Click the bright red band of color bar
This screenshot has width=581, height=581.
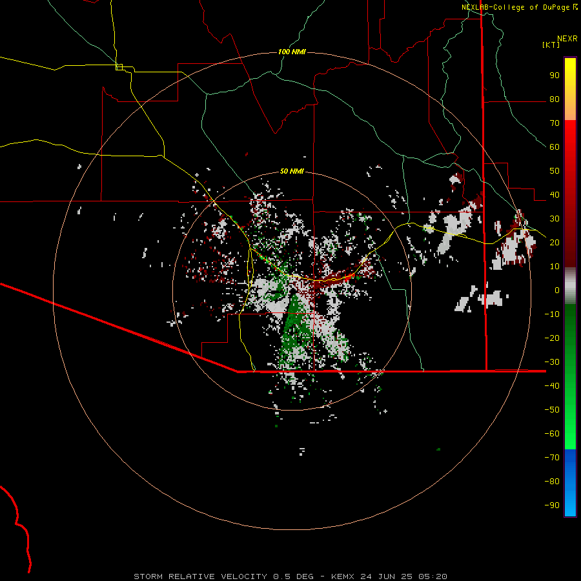(x=570, y=139)
